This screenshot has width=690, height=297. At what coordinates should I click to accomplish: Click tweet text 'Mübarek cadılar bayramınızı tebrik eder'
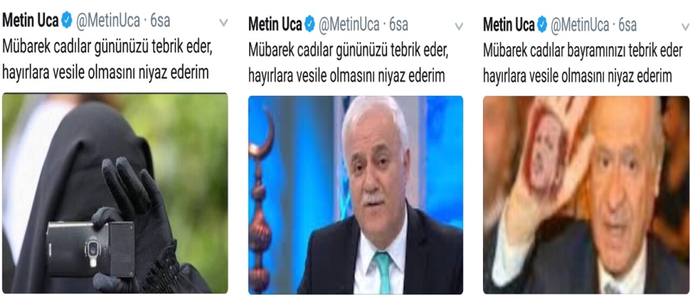click(583, 51)
